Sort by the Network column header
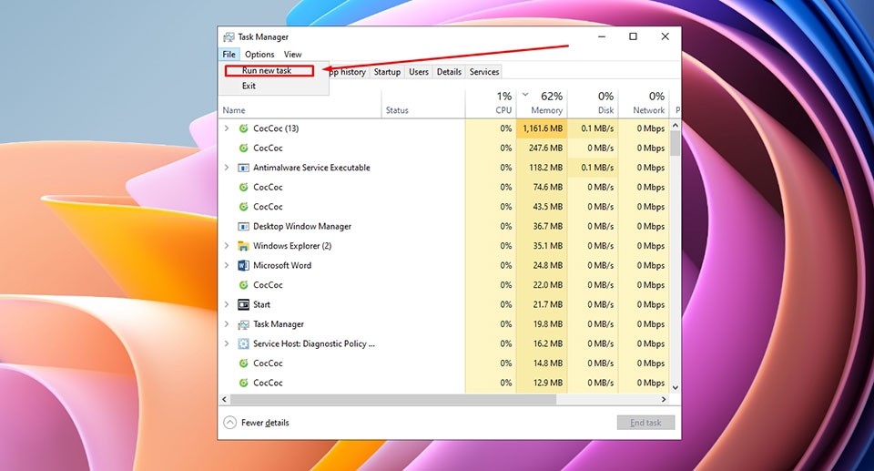Screen dimensions: 874x471 644,104
